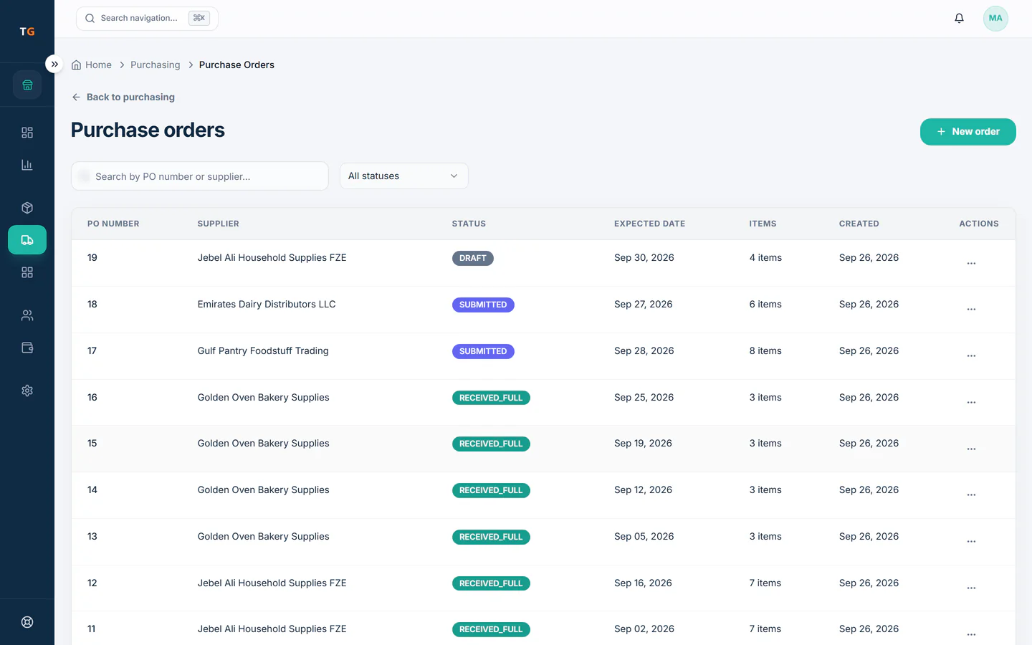Open the dashboard grid icon in sidebar
This screenshot has height=645, width=1032.
(27, 133)
